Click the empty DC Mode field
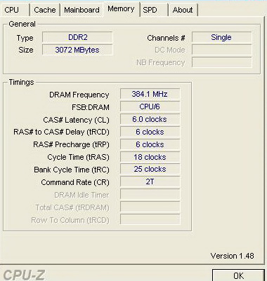 221,50
